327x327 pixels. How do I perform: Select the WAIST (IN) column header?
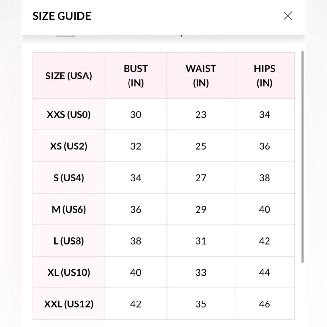[x=201, y=76]
